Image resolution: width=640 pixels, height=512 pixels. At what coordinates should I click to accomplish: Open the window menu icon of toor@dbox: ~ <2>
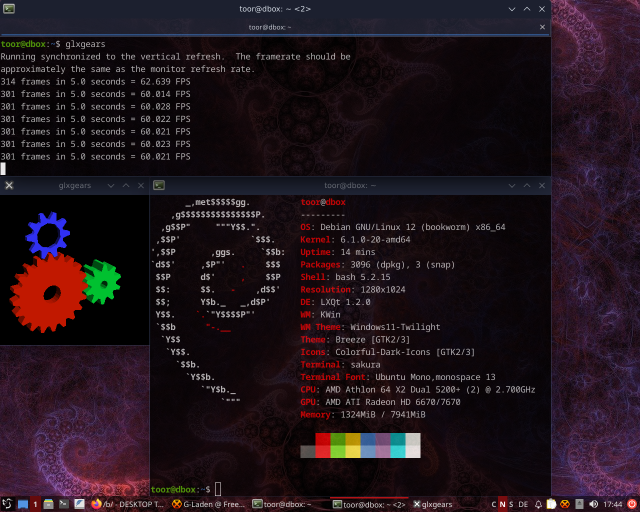(x=9, y=8)
